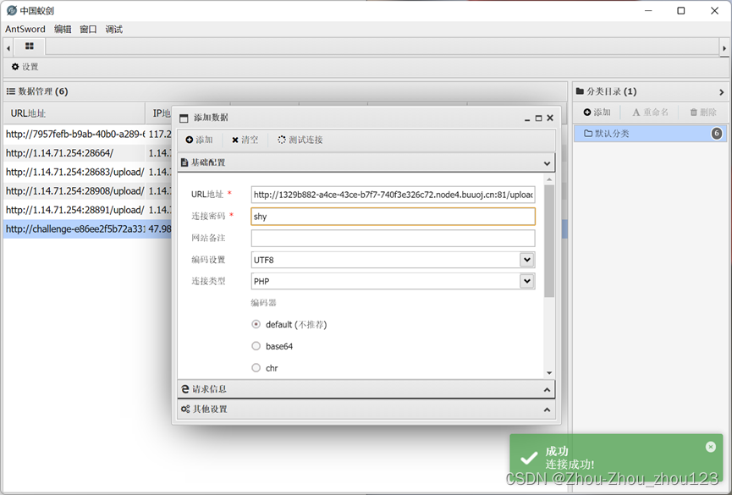Select the base64 encoder radio
Viewport: 732px width, 495px height.
(x=256, y=346)
